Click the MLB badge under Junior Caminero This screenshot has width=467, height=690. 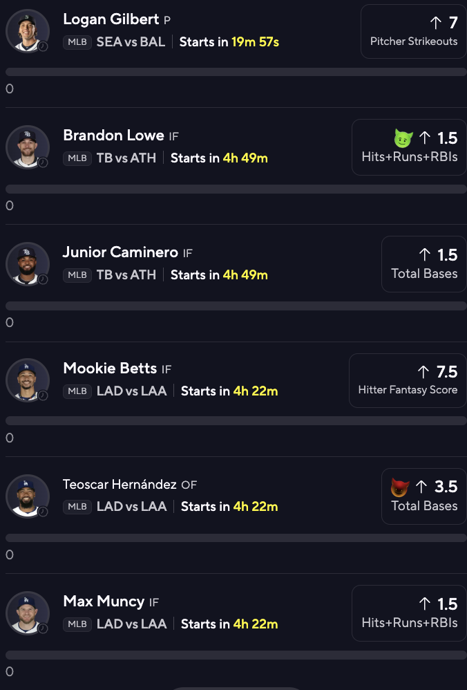pyautogui.click(x=77, y=275)
